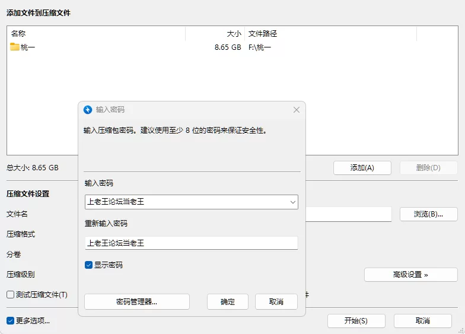
Task: Confirm password with 确定 button
Action: (x=228, y=301)
